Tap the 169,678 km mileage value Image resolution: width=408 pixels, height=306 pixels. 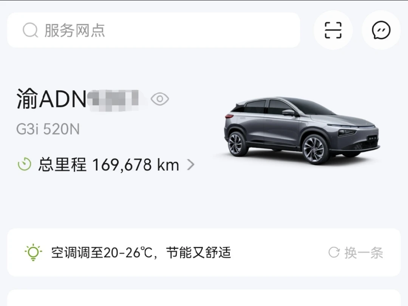pos(136,165)
